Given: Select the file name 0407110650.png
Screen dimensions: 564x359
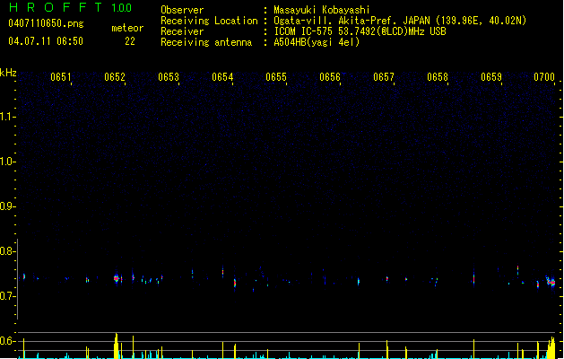Looking at the screenshot, I should tap(46, 23).
